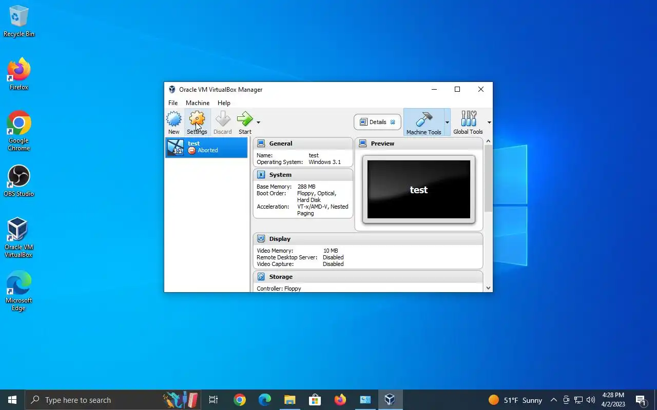
Task: Open the Windows Start menu
Action: pyautogui.click(x=12, y=400)
